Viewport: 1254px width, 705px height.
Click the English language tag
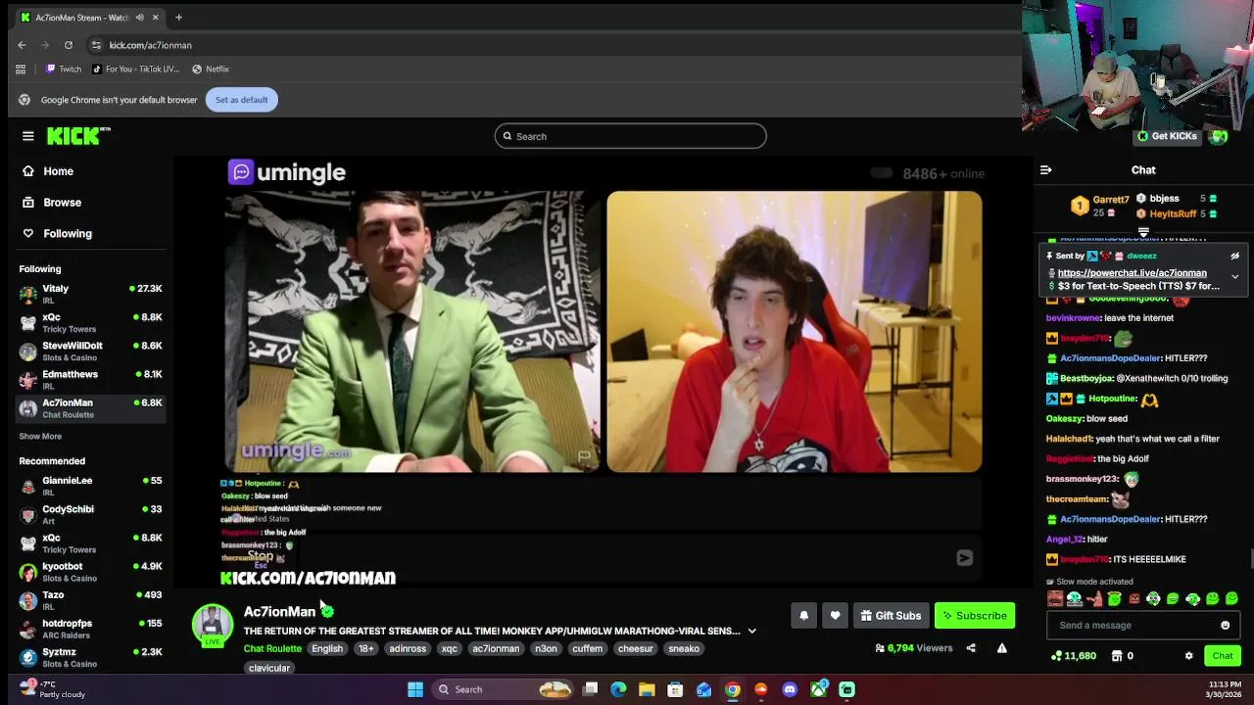tap(327, 649)
